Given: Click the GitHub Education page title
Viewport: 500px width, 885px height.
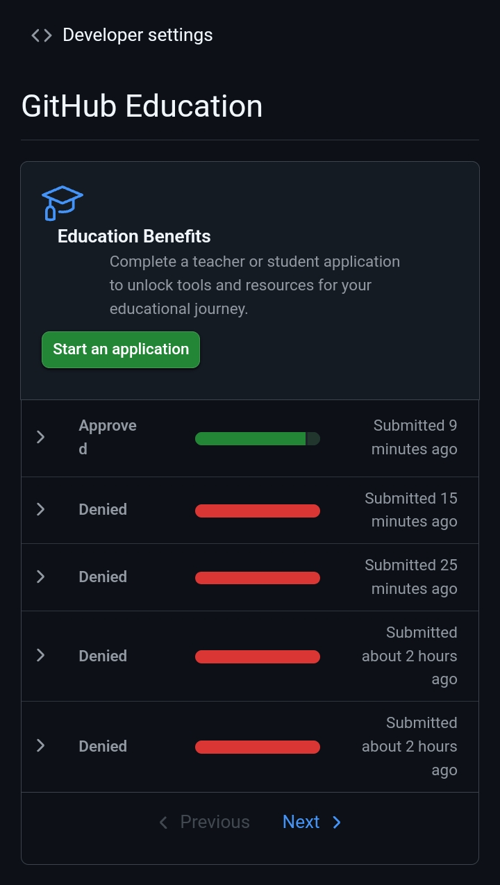Looking at the screenshot, I should coord(142,106).
